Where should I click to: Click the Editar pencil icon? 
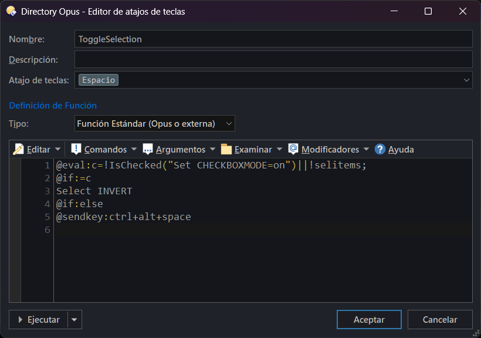[18, 150]
